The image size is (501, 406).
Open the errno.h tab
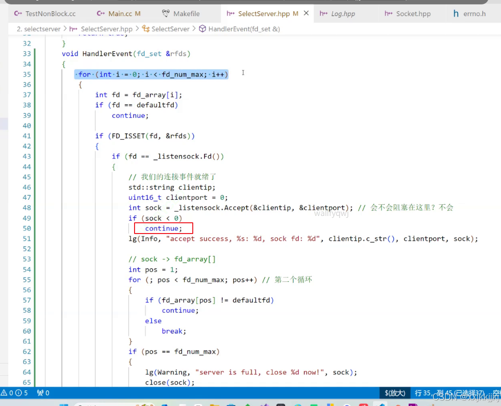pos(469,14)
